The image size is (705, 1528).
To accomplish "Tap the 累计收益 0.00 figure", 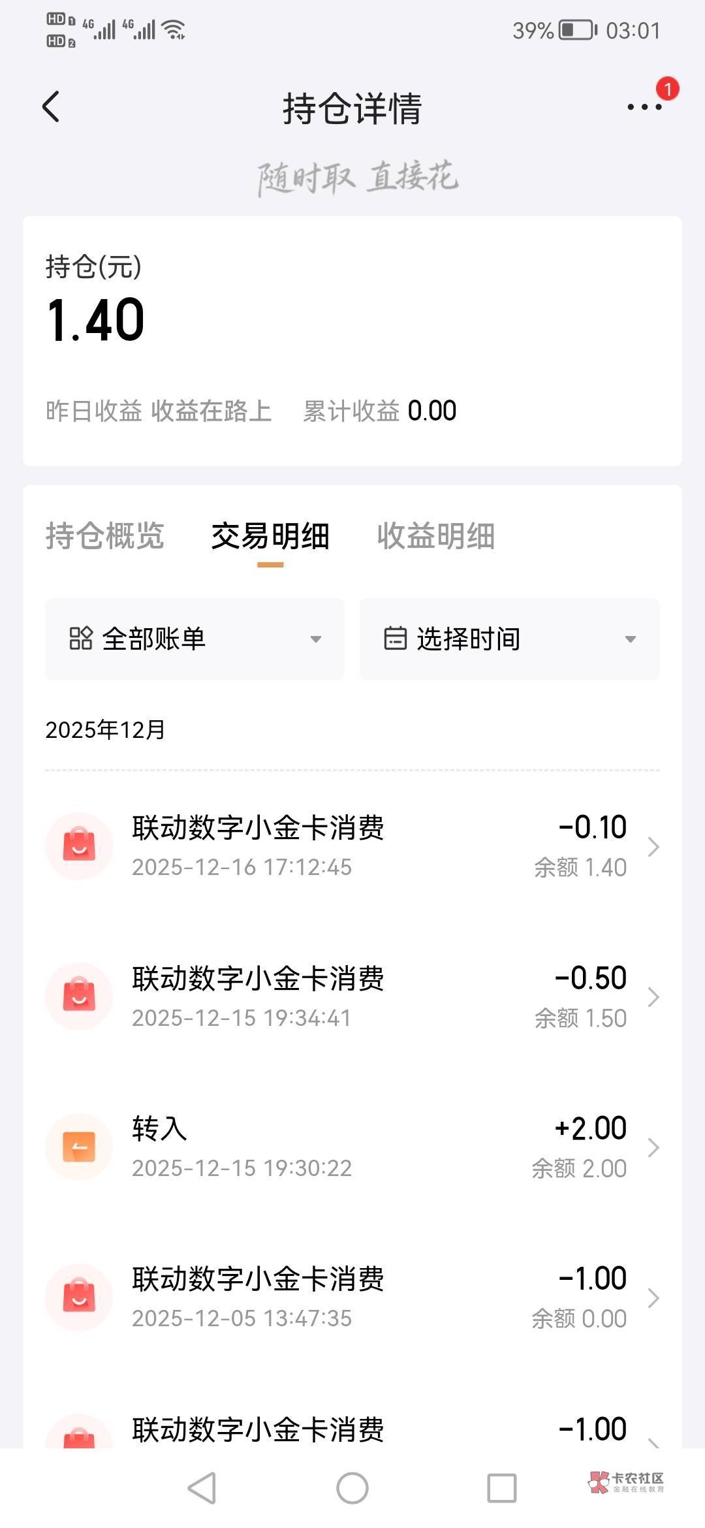I will (431, 411).
